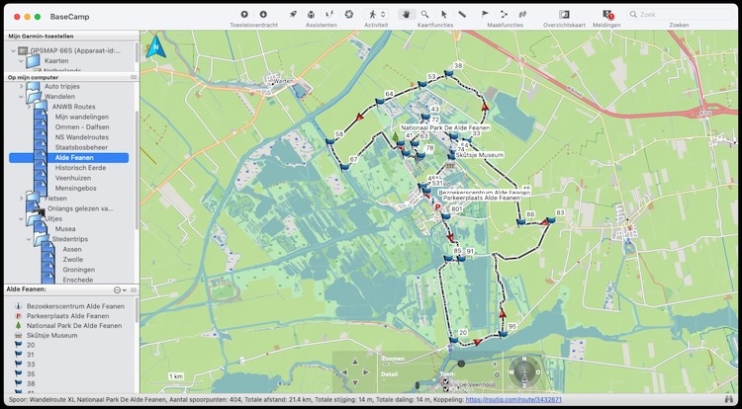Viewport: 742px width, 409px height.
Task: Select the new route tool
Action: [504, 15]
